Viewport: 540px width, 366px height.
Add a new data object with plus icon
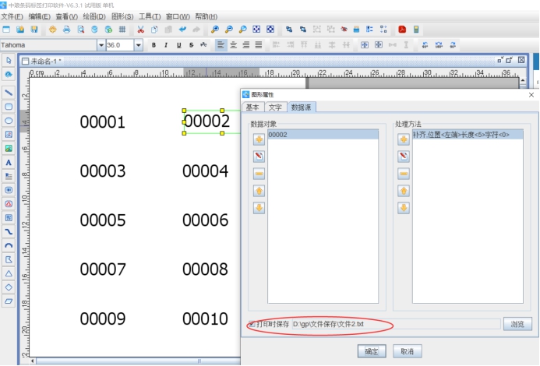259,139
